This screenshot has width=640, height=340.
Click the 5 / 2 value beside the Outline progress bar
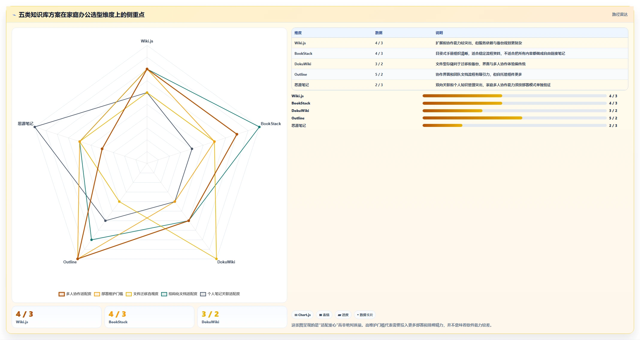[x=613, y=118]
